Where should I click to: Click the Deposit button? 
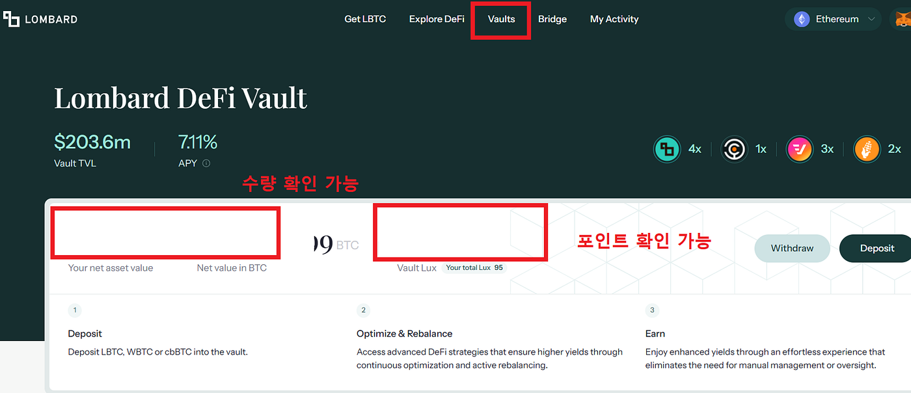877,248
